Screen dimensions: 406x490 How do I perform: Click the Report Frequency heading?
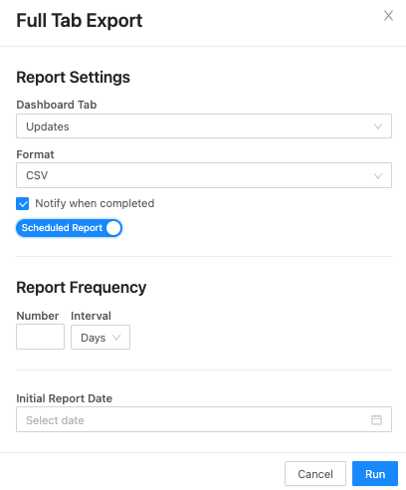click(x=82, y=288)
